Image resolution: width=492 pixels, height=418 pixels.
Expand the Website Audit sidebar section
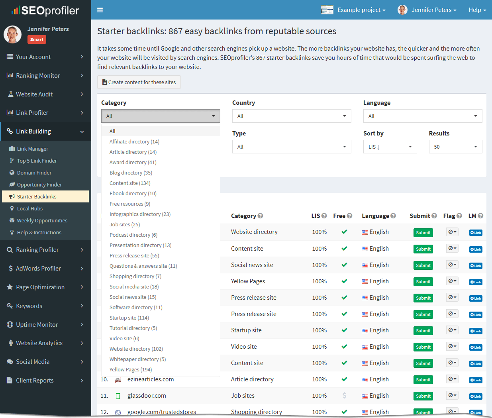pyautogui.click(x=45, y=94)
